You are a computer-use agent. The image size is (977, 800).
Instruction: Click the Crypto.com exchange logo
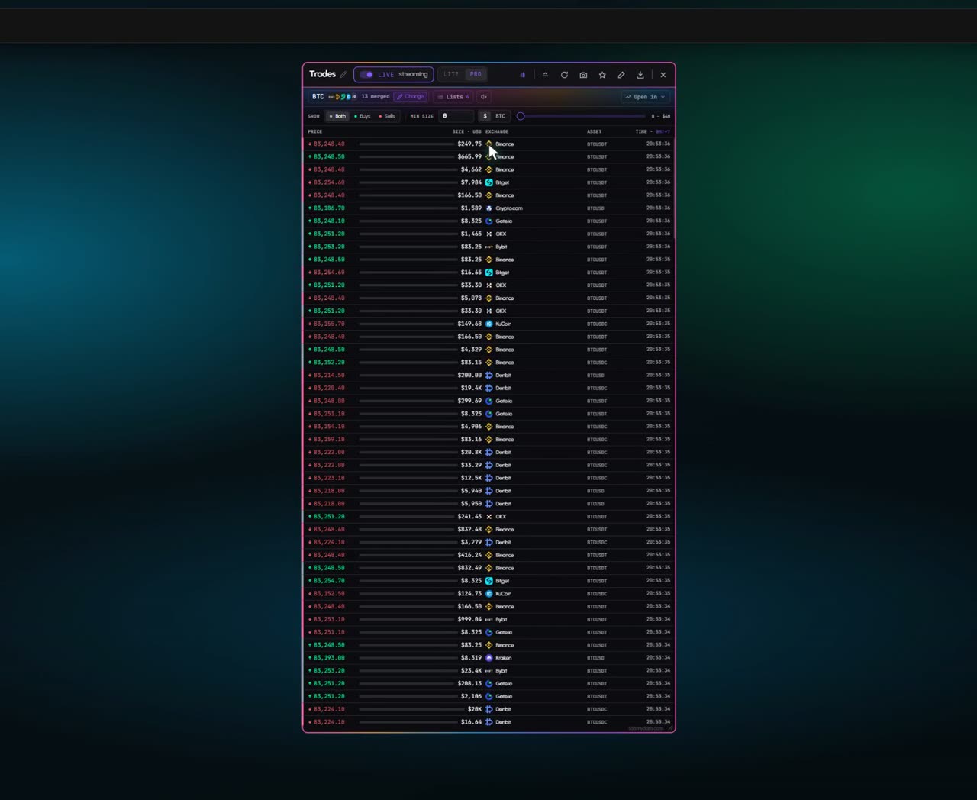tap(489, 208)
